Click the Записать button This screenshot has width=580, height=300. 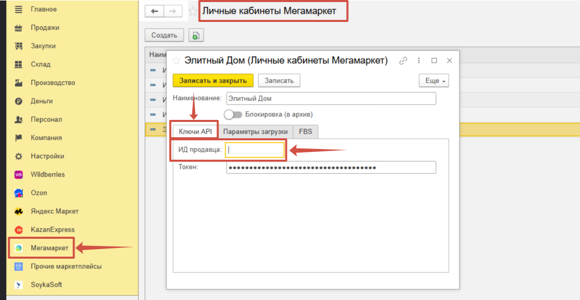tap(279, 81)
